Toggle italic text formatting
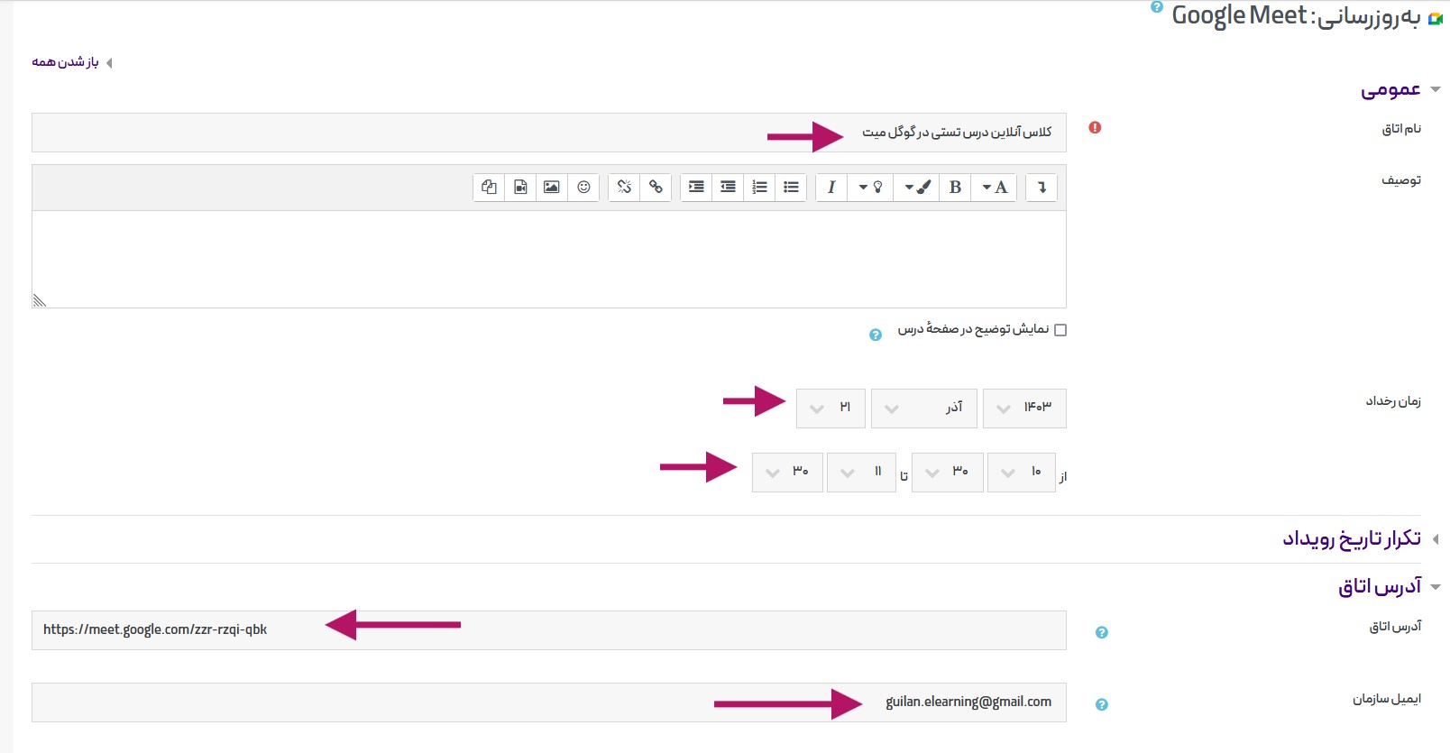The width and height of the screenshot is (1450, 753). coord(831,187)
